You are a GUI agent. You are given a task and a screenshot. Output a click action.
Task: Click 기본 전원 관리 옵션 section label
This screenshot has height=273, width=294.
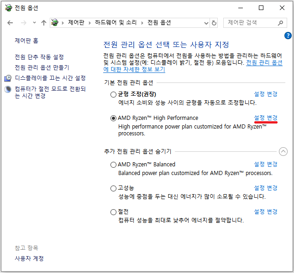(129, 82)
